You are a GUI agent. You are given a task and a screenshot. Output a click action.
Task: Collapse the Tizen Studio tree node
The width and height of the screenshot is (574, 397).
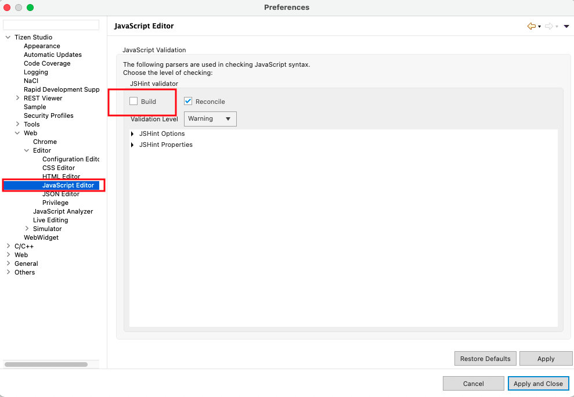[8, 37]
